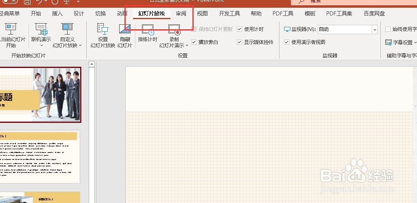This screenshot has height=203, width=417.
Task: Click the thumbnail pane scroll-up arrow
Action: click(x=92, y=64)
